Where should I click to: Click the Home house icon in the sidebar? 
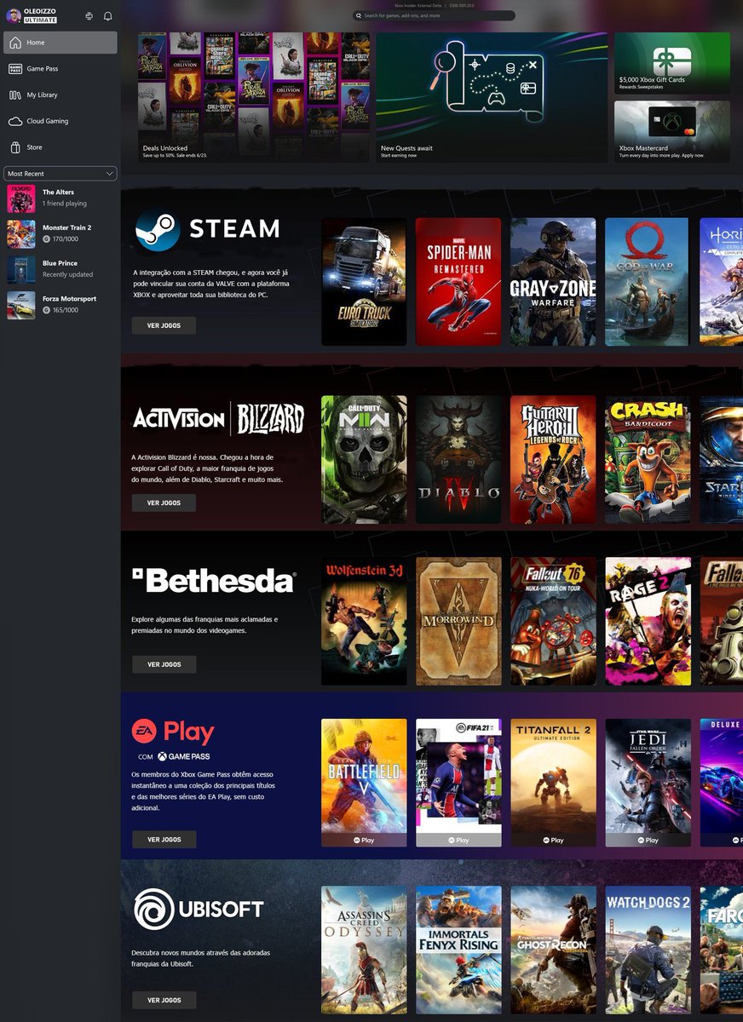click(x=15, y=43)
